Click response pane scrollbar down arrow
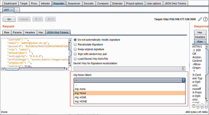Screen dimensions: 209x115 (207, 101)
